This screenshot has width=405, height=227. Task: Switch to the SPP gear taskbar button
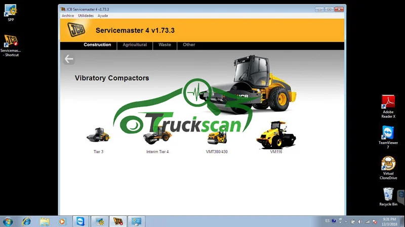pyautogui.click(x=99, y=221)
